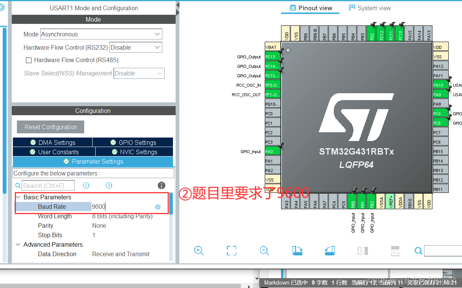
Task: Collapse the Advanced Parameters section
Action: 18,244
